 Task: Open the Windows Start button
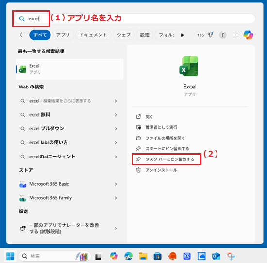coord(10,256)
